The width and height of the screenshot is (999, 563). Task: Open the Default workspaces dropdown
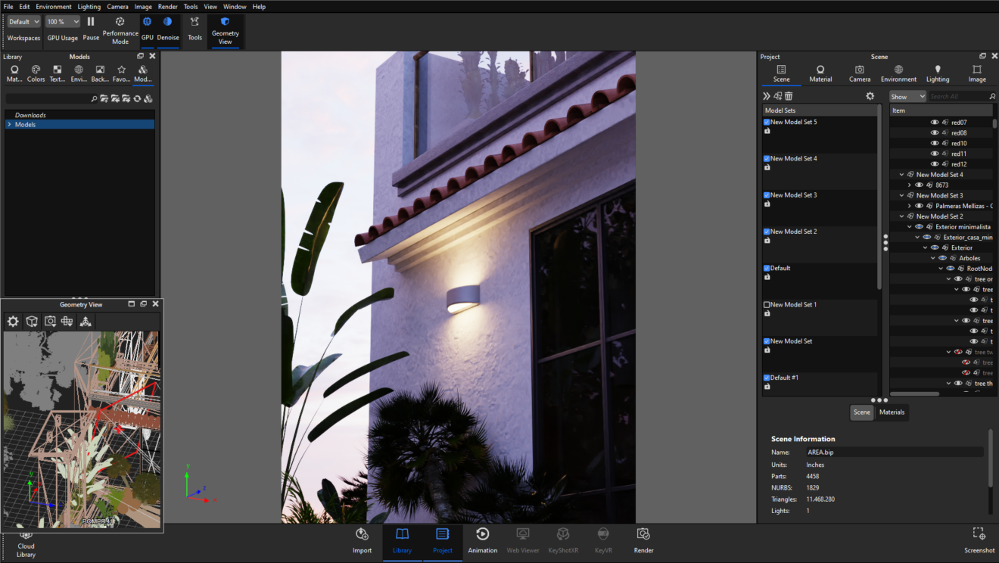pyautogui.click(x=23, y=21)
